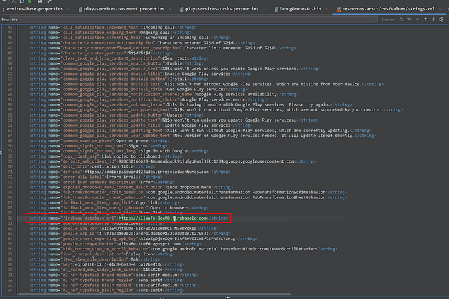The image size is (449, 299).
Task: Click 'Open in browser' string
Action: pyautogui.click(x=168, y=208)
